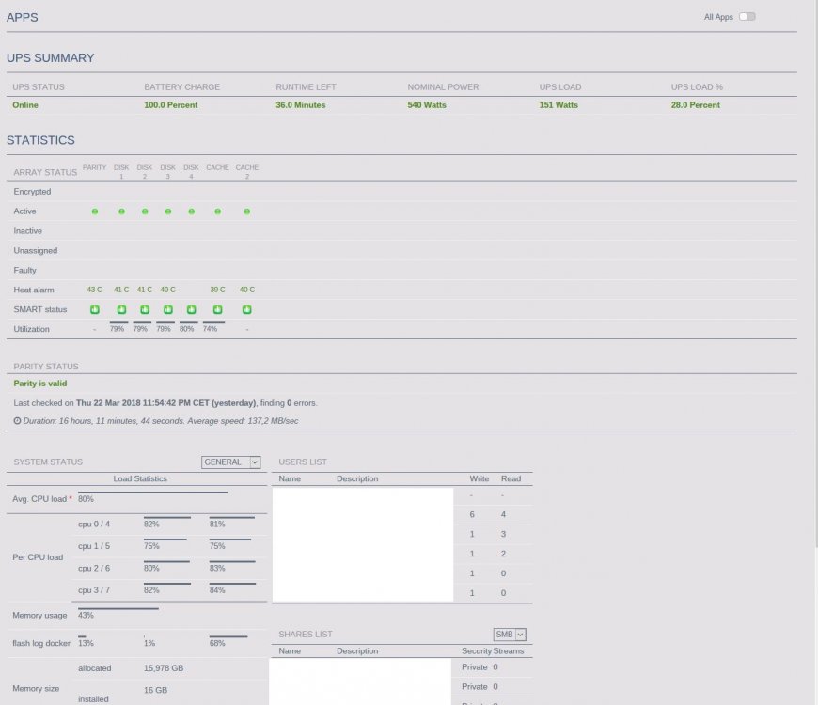
Task: Select the Parity 43 C temperature value
Action: [94, 290]
